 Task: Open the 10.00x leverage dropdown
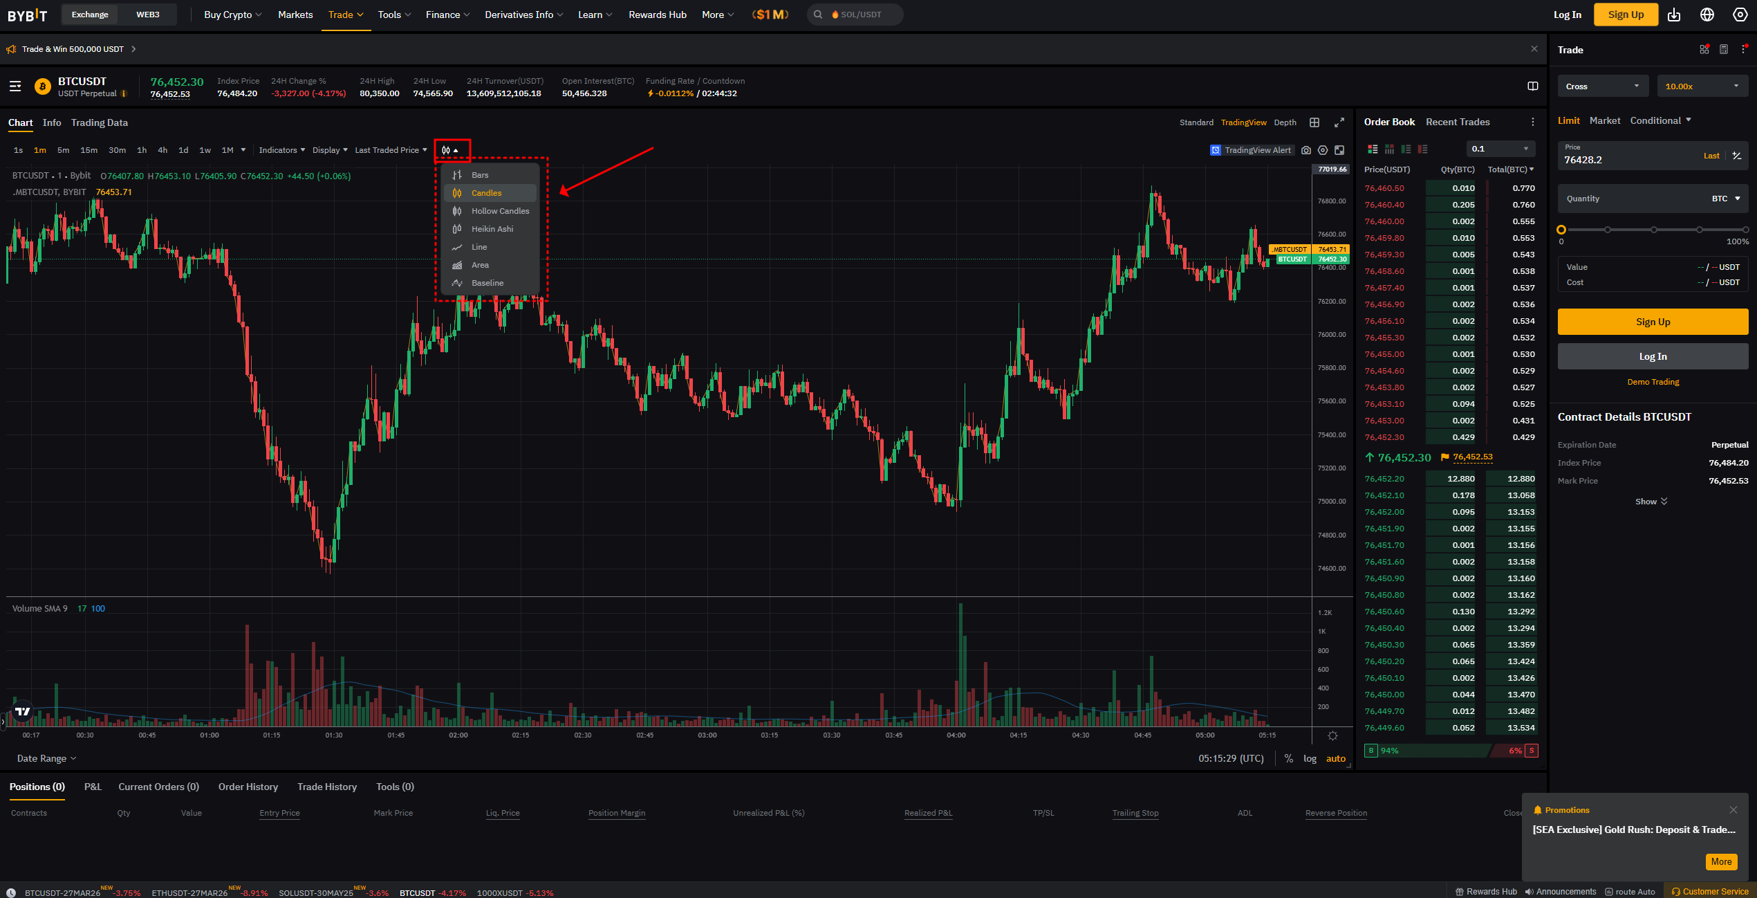coord(1702,86)
